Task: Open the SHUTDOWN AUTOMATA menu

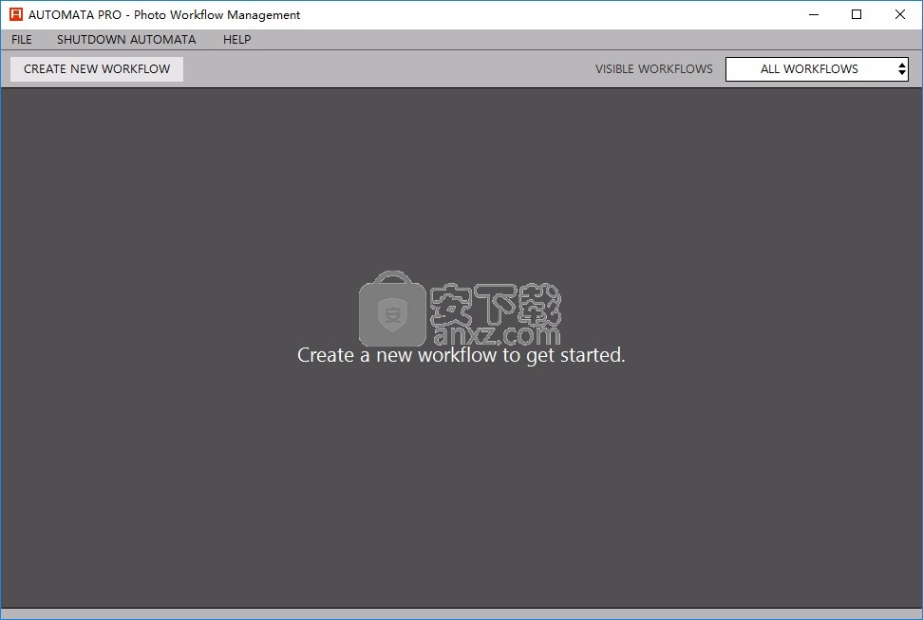Action: click(126, 40)
